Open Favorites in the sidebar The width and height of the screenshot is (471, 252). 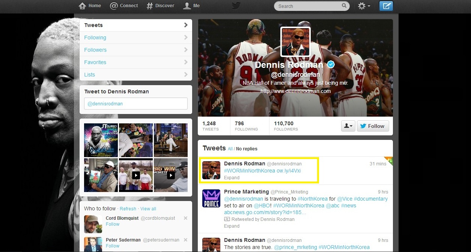[136, 62]
